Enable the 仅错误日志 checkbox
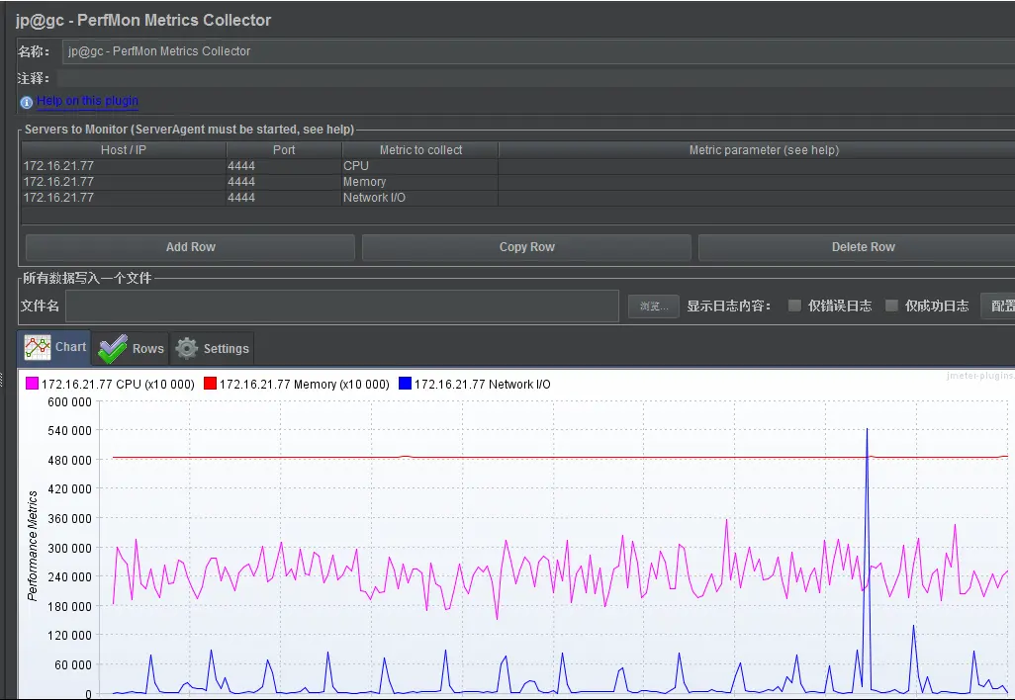 tap(794, 306)
